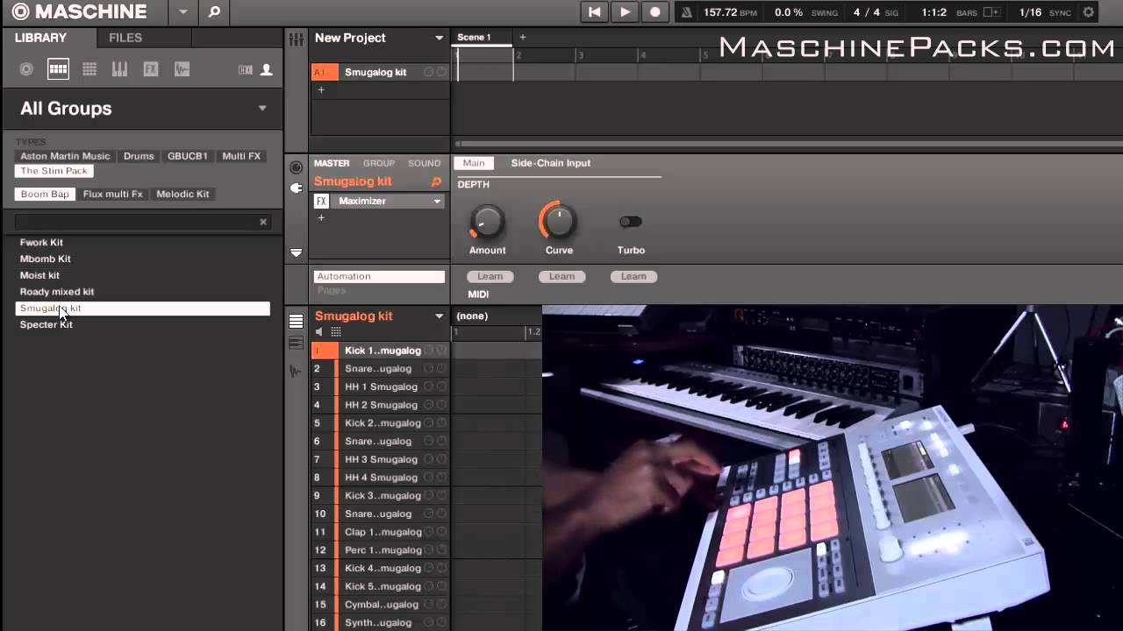1123x631 pixels.
Task: Click Learn under the Turbo switch
Action: [x=633, y=276]
